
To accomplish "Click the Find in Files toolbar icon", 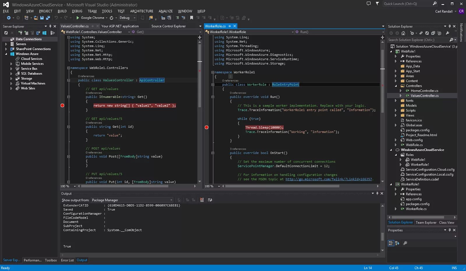I will [151, 18].
